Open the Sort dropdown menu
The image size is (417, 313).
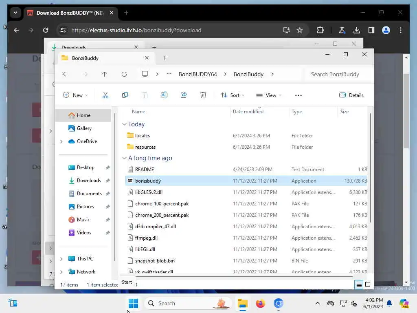point(232,95)
